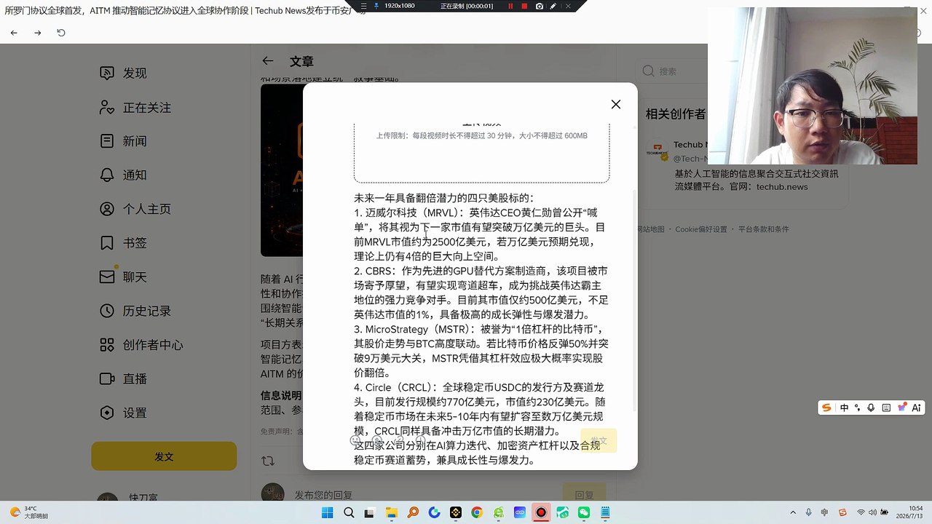Toggle the IME 中 language mode
The width and height of the screenshot is (932, 524).
[844, 408]
